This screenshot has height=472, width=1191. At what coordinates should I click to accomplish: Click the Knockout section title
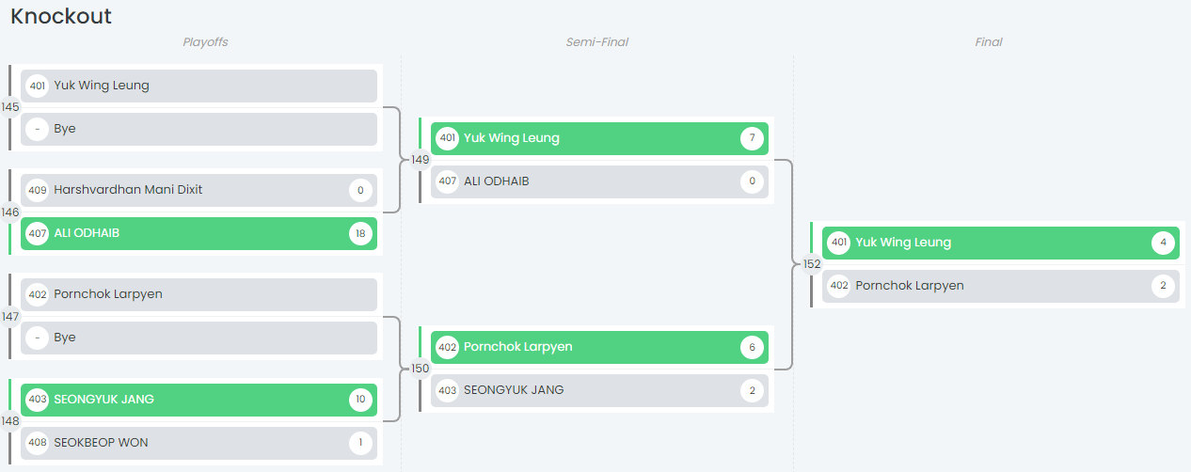pyautogui.click(x=61, y=16)
